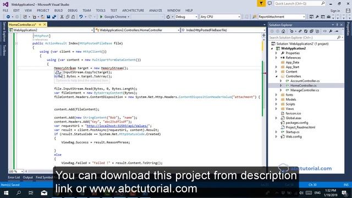Click the Home icon in Solution Explorer toolbar
Image resolution: width=352 pixels, height=198 pixels.
click(283, 31)
